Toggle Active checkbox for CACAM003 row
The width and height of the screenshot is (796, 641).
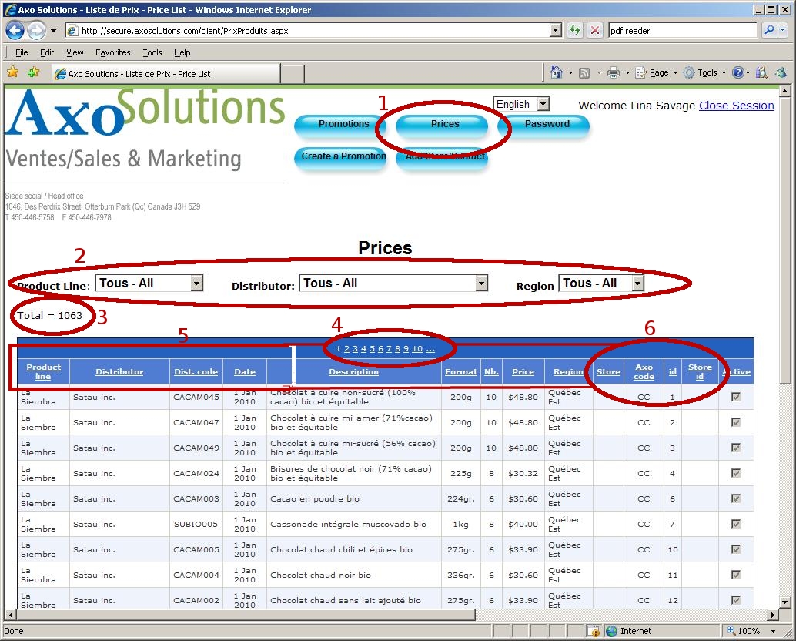click(x=736, y=498)
